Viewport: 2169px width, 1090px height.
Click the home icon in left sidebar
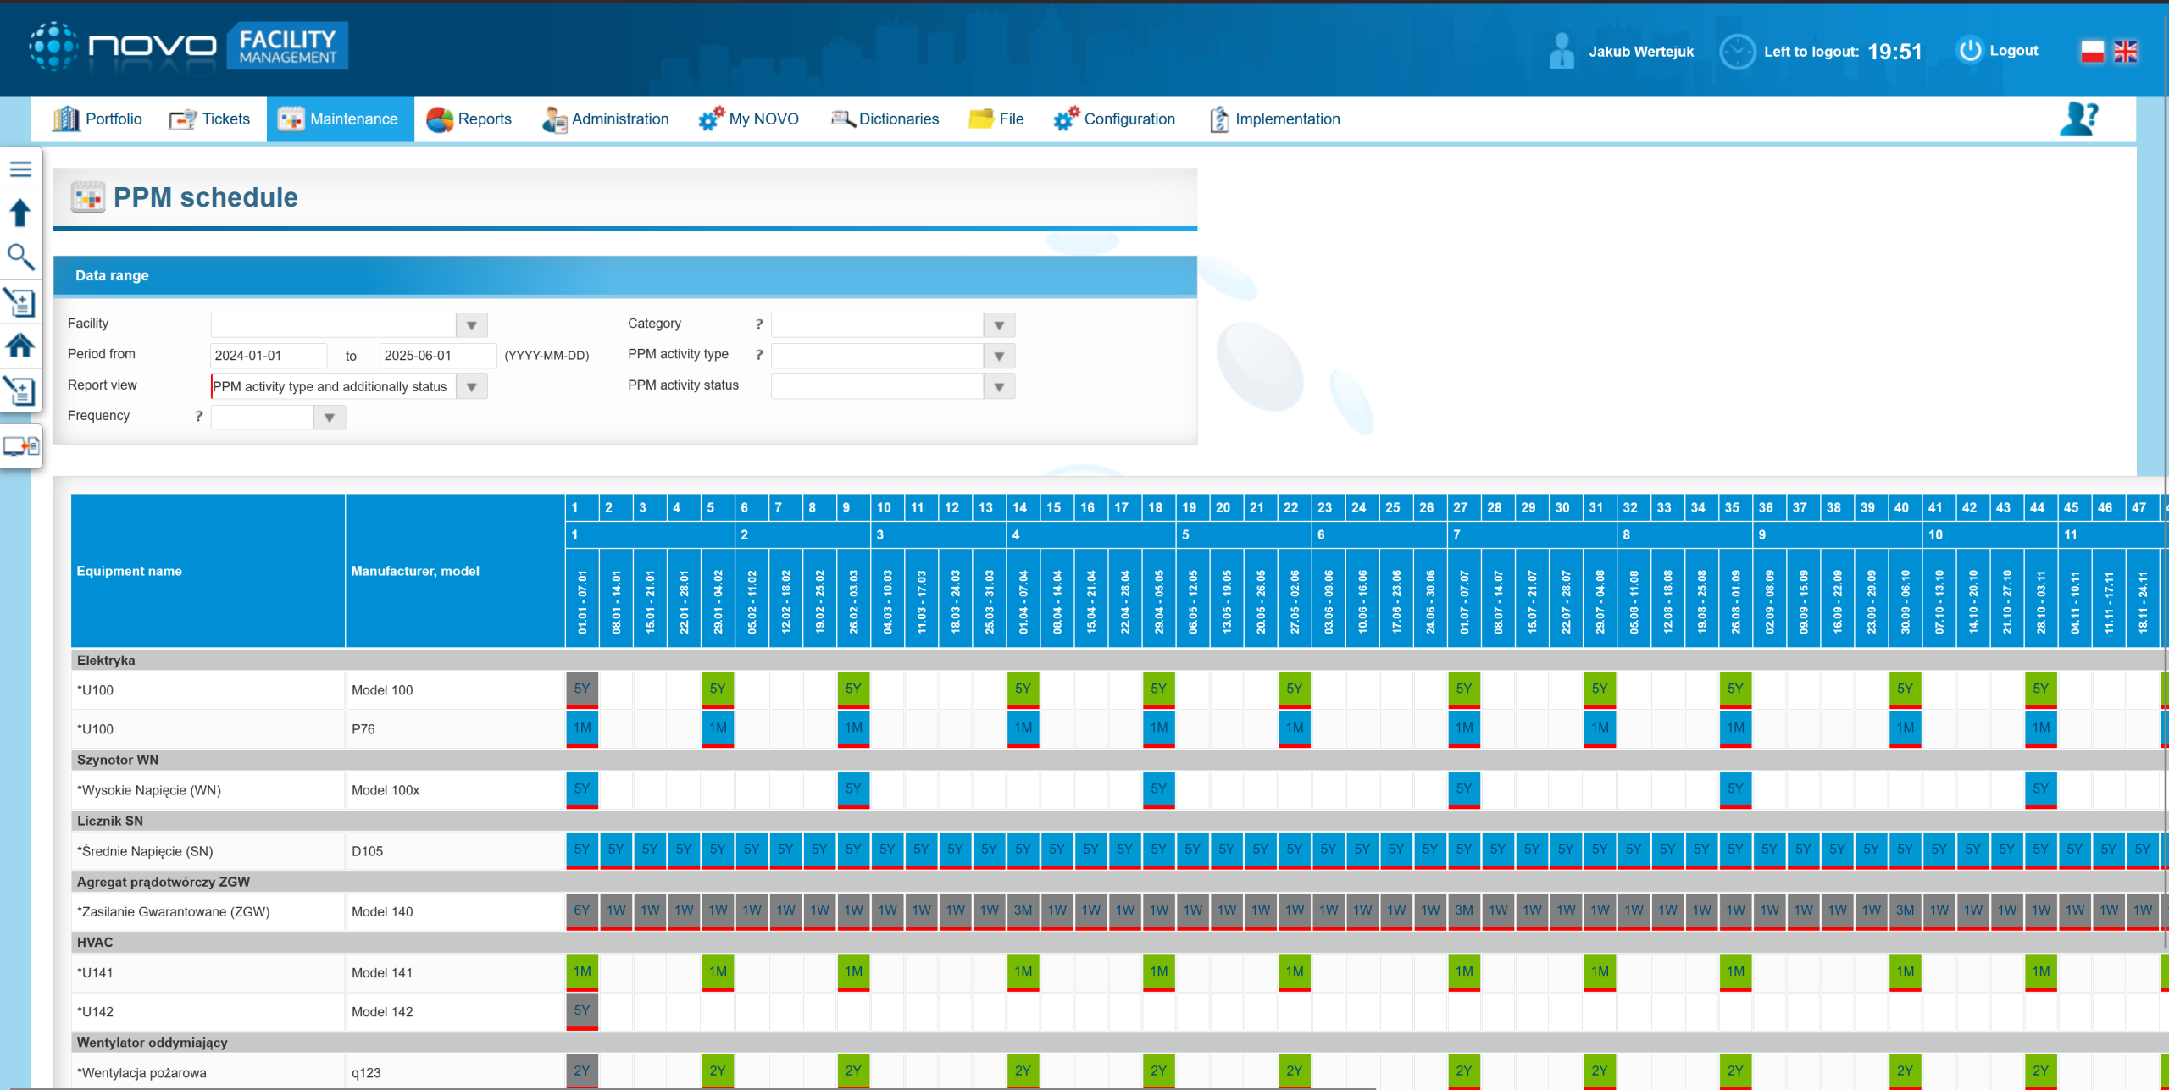tap(20, 346)
